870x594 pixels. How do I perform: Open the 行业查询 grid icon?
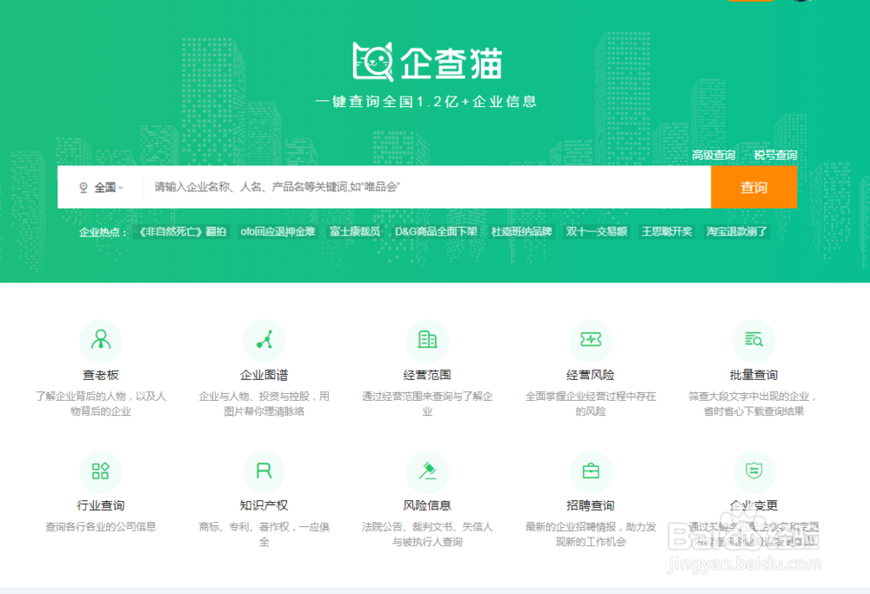[x=100, y=471]
